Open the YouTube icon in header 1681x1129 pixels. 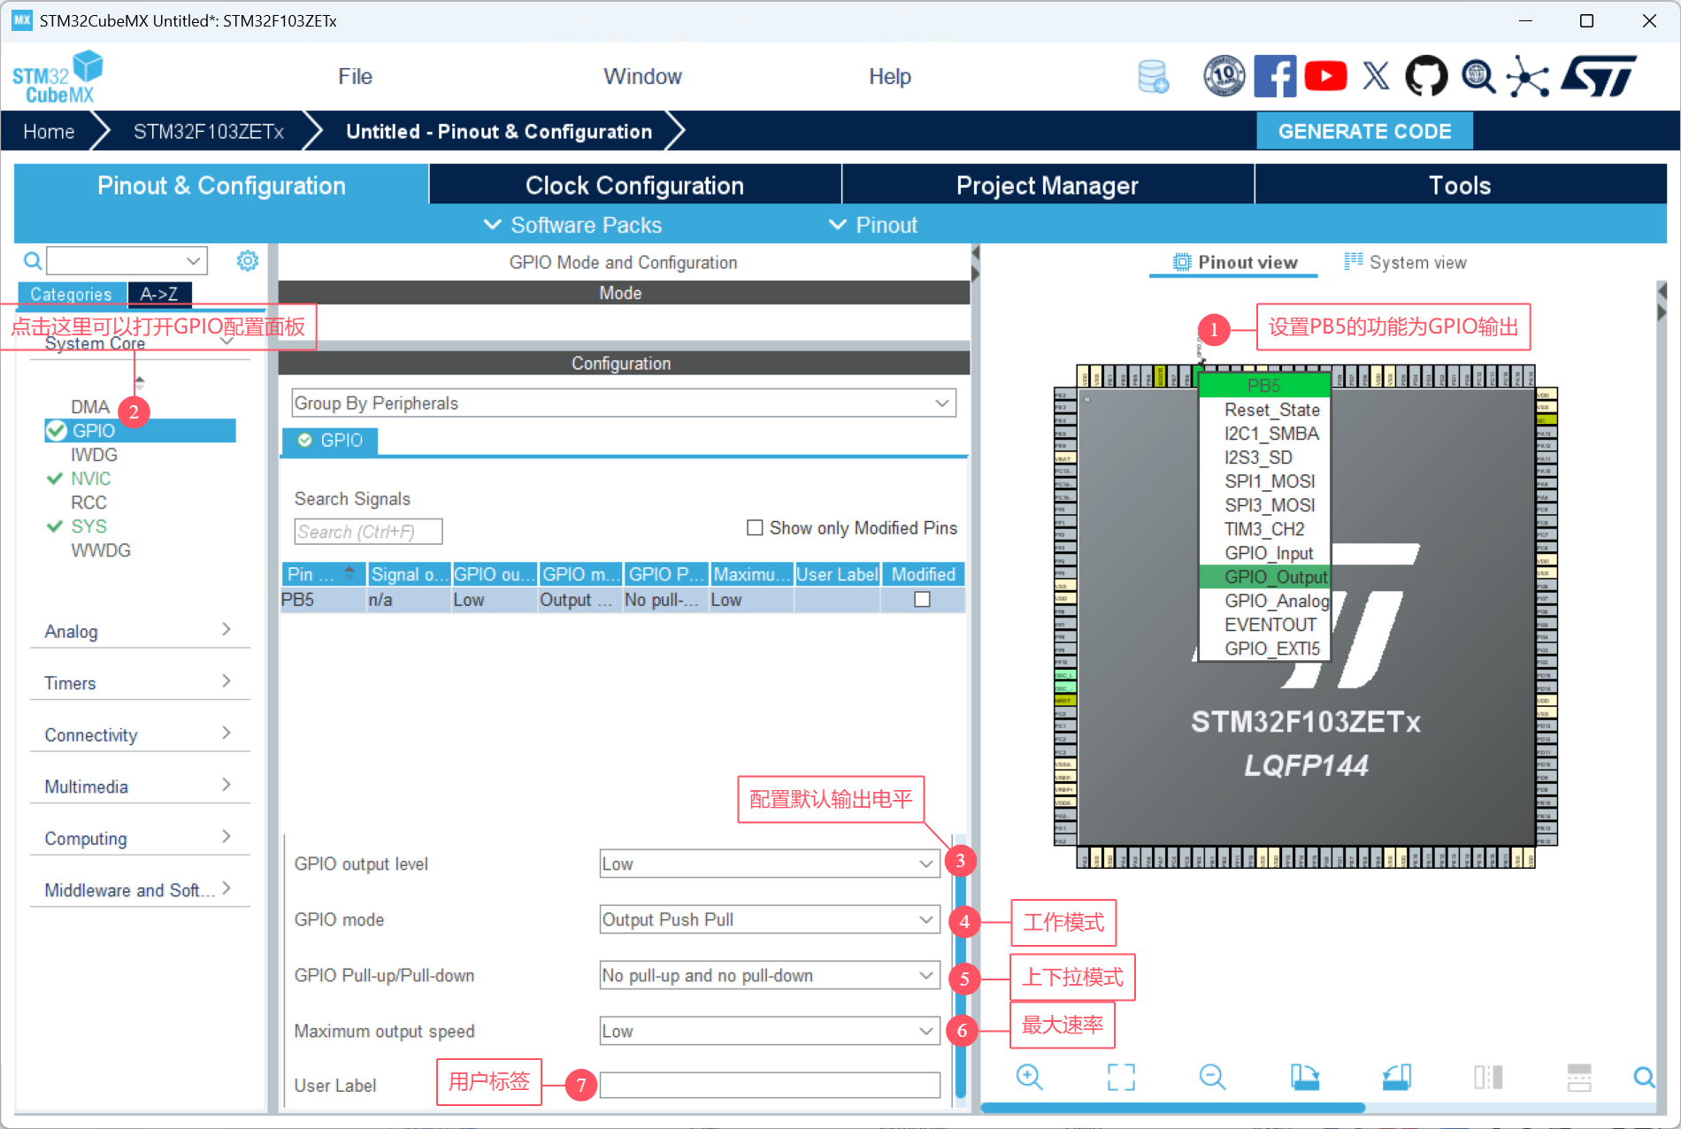[1324, 77]
